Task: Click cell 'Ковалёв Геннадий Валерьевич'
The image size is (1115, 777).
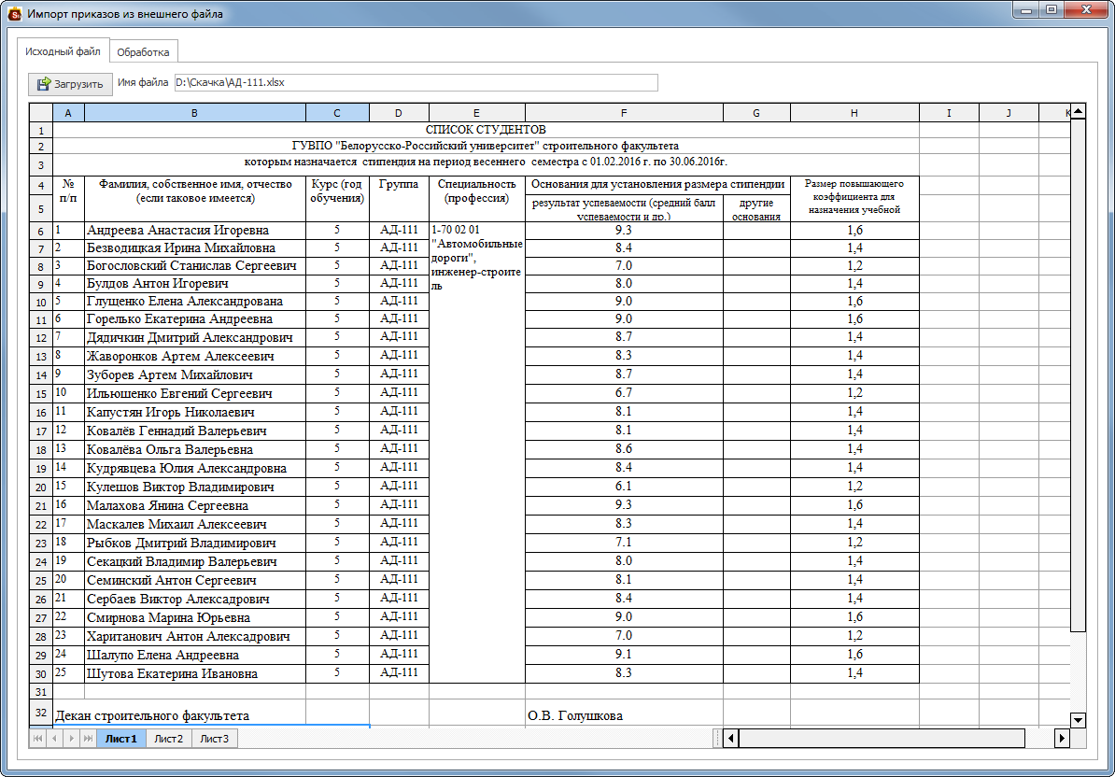Action: point(195,431)
